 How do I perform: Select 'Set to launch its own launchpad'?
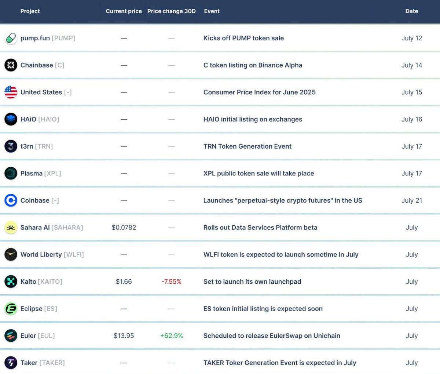pos(252,282)
